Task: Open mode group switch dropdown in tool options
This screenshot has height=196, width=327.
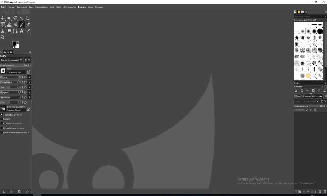Action: pyautogui.click(x=28, y=60)
